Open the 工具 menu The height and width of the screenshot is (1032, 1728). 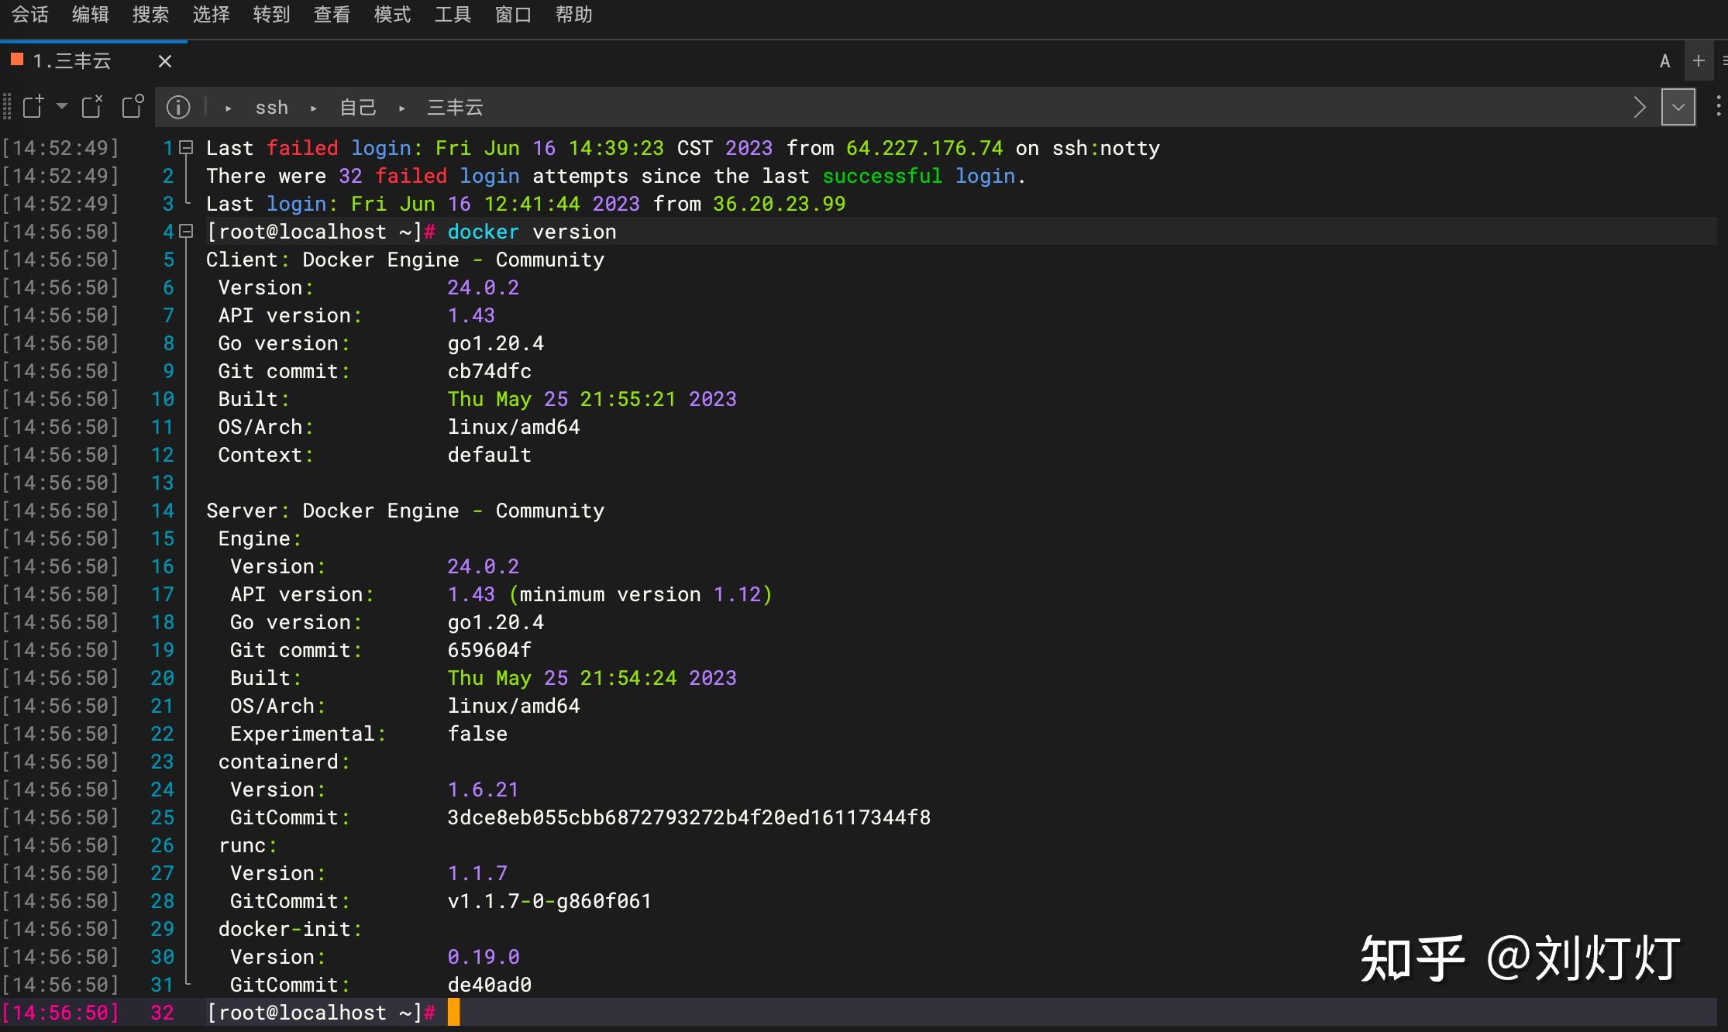pyautogui.click(x=453, y=15)
